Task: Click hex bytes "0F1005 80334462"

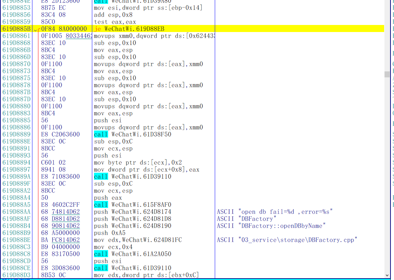Action: coord(66,36)
